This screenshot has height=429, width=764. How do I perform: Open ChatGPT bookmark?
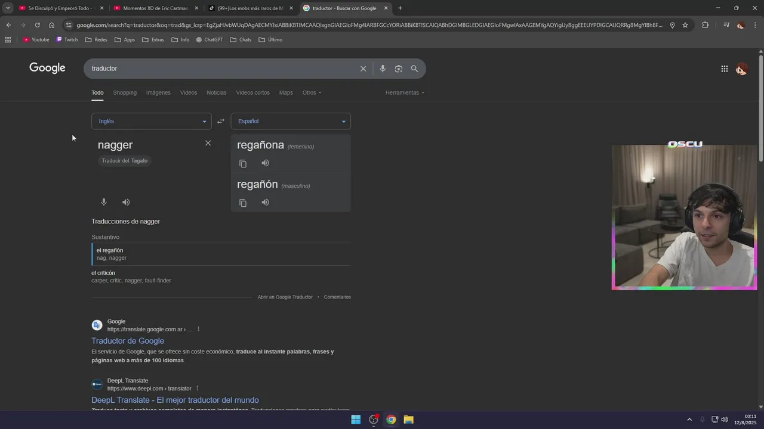tap(209, 39)
